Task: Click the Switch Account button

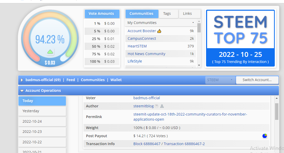Action: [x=257, y=80]
